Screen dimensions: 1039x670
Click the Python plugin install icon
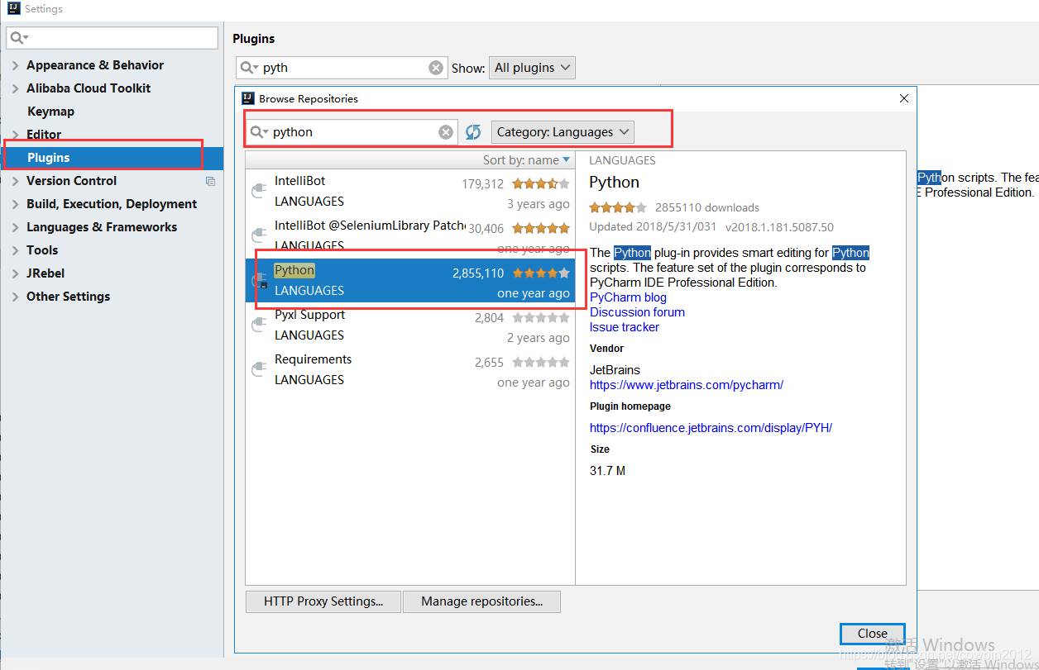(260, 281)
